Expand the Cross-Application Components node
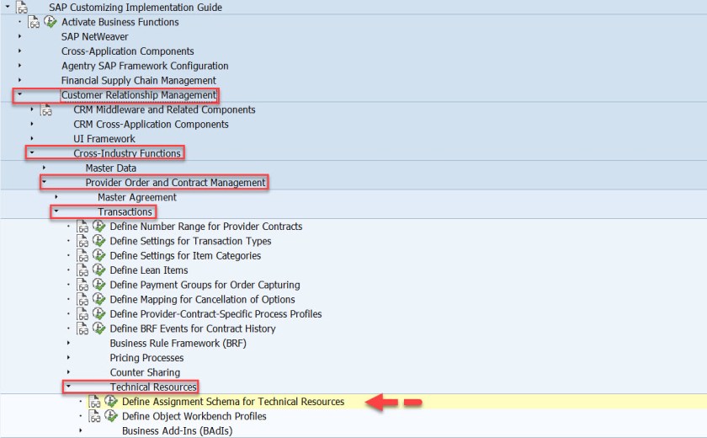The image size is (707, 438). click(19, 51)
